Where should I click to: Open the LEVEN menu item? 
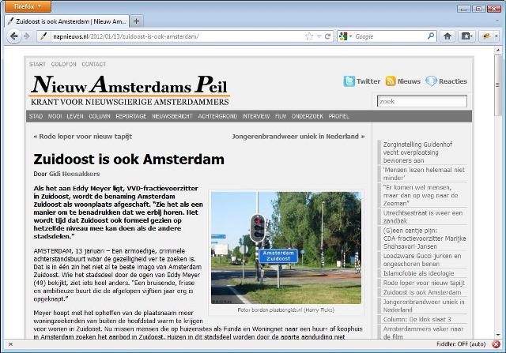click(75, 116)
